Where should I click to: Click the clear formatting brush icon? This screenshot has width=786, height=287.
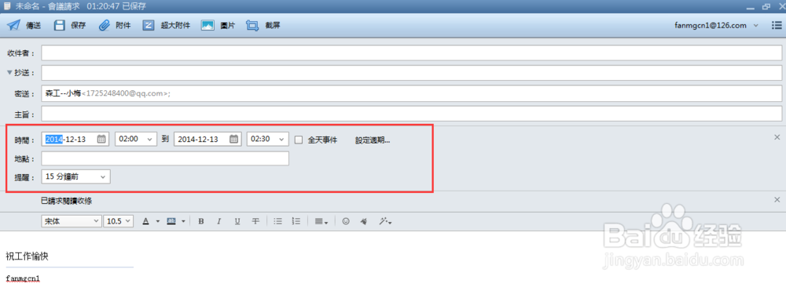[365, 221]
